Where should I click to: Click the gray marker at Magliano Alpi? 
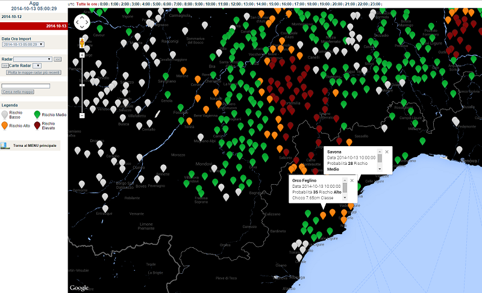(201, 137)
